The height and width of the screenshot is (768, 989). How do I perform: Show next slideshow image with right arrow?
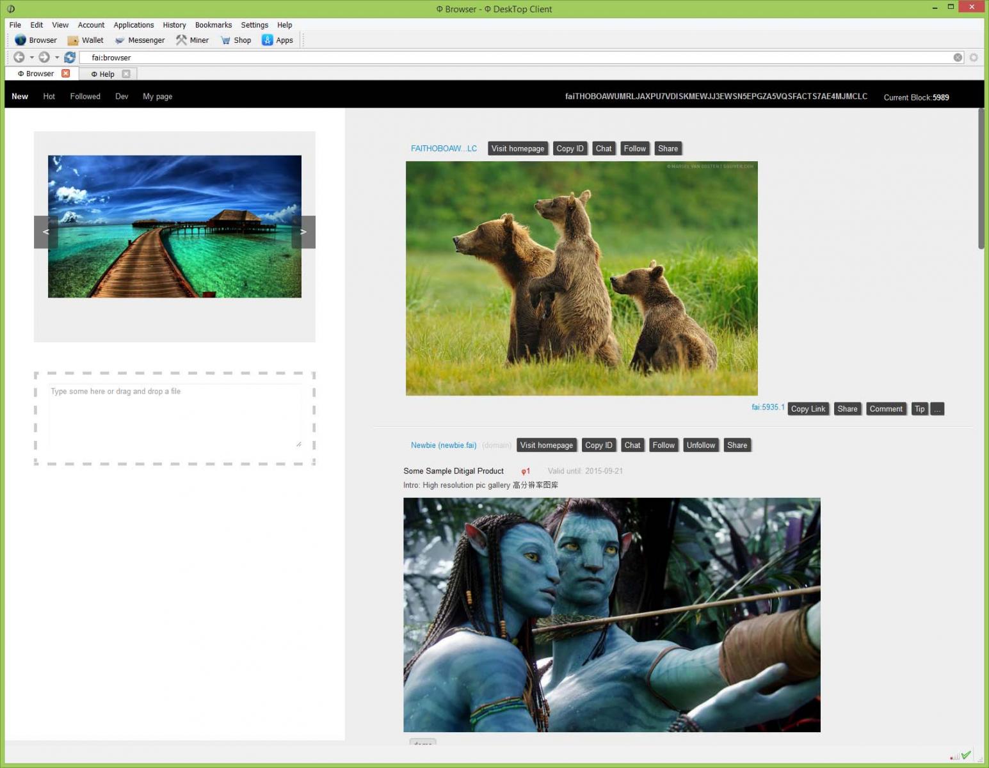pyautogui.click(x=303, y=232)
